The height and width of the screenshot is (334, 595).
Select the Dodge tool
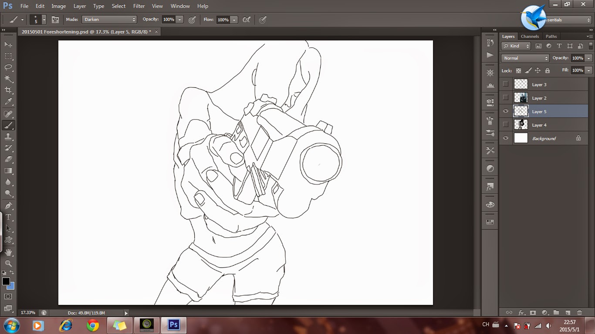pos(8,193)
